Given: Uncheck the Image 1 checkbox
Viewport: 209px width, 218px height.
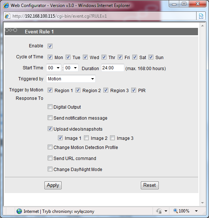Looking at the screenshot, I should pyautogui.click(x=60, y=138).
